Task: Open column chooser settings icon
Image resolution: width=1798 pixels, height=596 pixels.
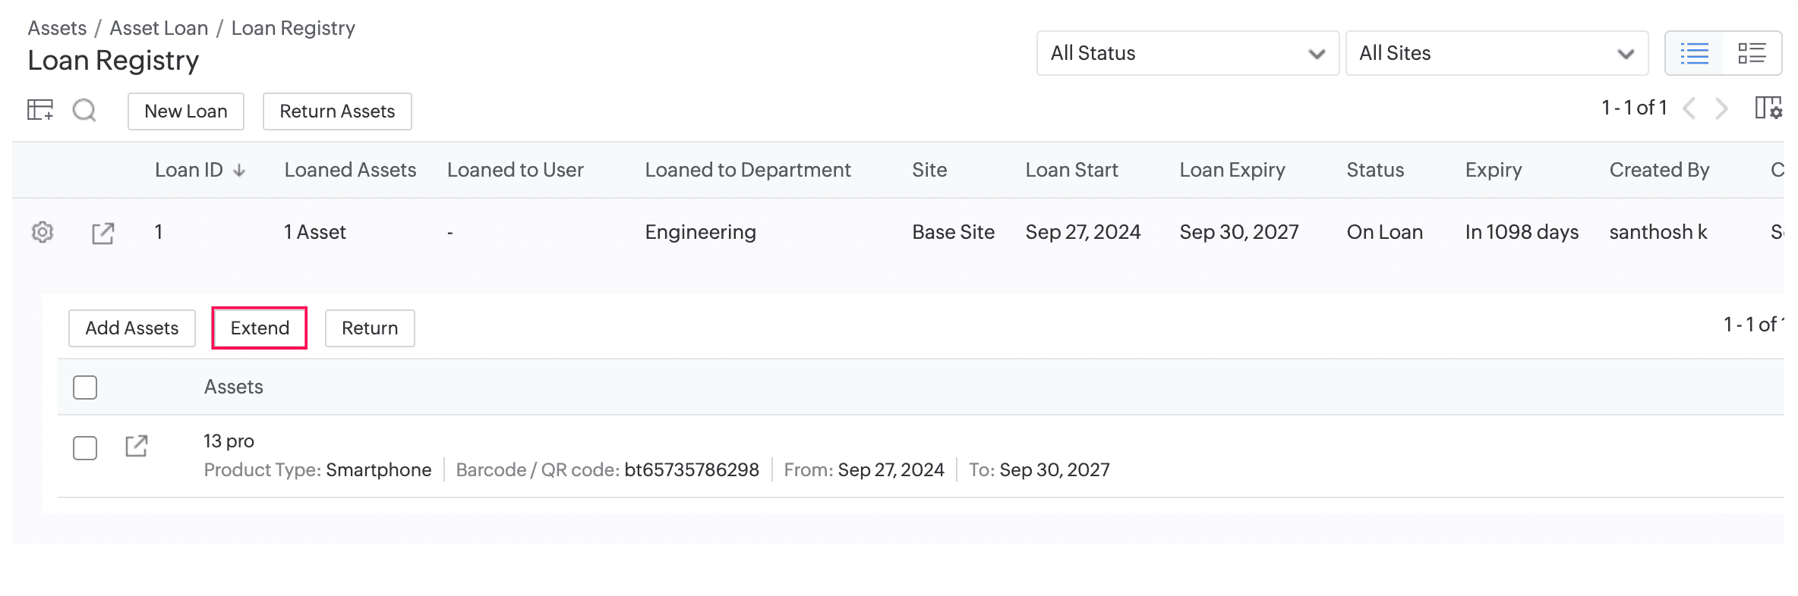Action: (1768, 108)
